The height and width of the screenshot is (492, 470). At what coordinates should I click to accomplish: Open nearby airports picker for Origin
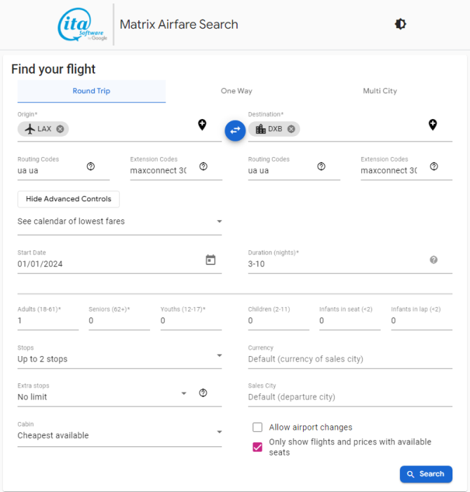point(202,125)
